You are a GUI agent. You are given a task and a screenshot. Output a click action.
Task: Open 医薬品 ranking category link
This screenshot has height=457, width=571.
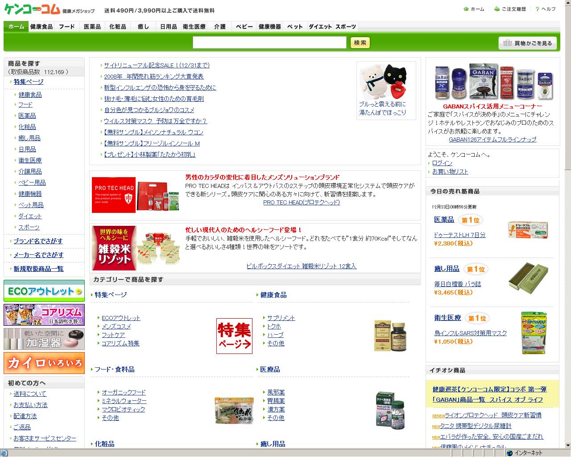click(444, 220)
